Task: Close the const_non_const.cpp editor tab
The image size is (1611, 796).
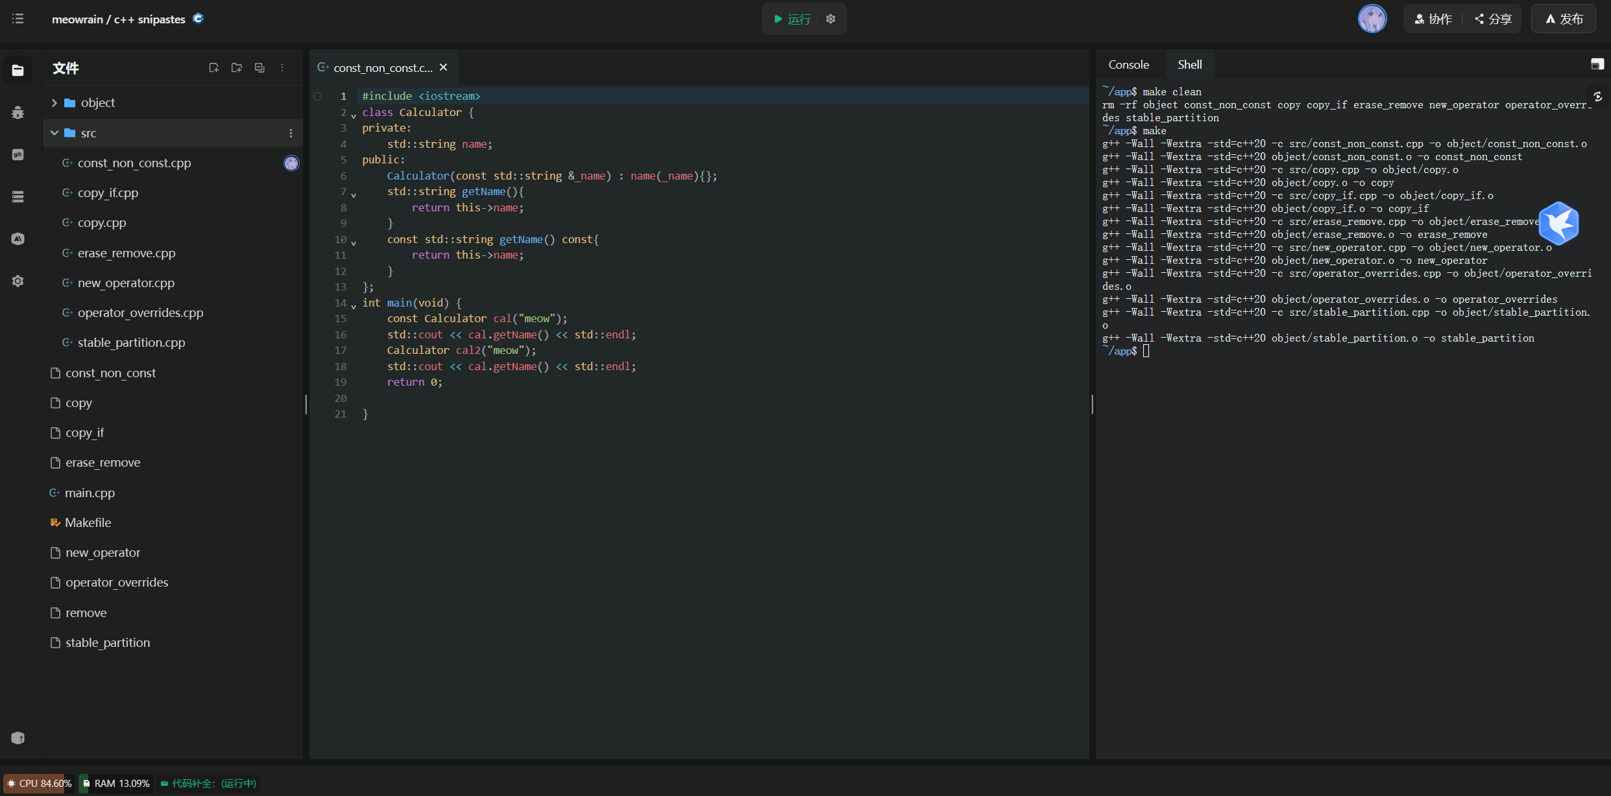Action: [444, 67]
